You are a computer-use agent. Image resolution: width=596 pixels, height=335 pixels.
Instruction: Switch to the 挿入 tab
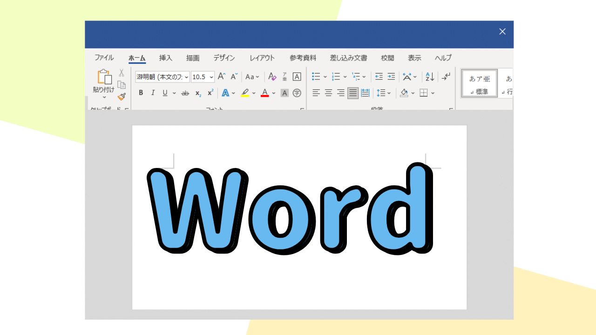click(x=166, y=58)
